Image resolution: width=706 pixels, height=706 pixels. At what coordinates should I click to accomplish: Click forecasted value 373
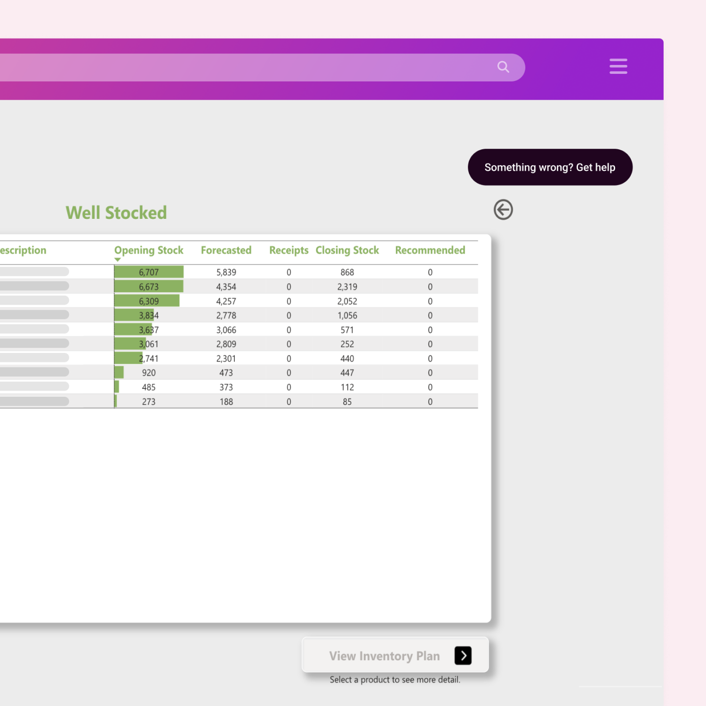[226, 387]
